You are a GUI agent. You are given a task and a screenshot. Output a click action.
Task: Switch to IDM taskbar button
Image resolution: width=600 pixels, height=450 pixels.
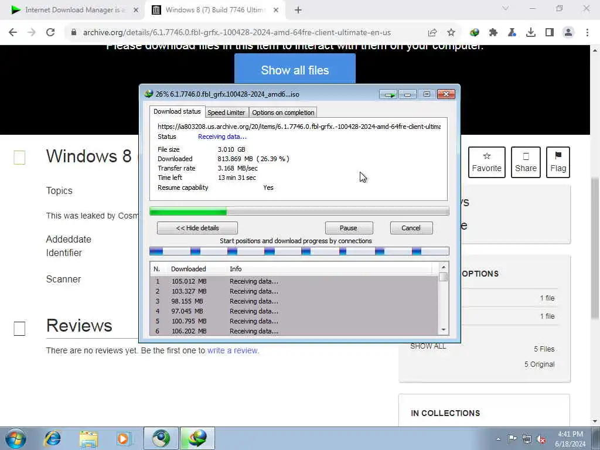click(197, 438)
